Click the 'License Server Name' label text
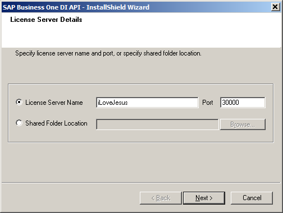This screenshot has width=283, height=213. pos(54,103)
